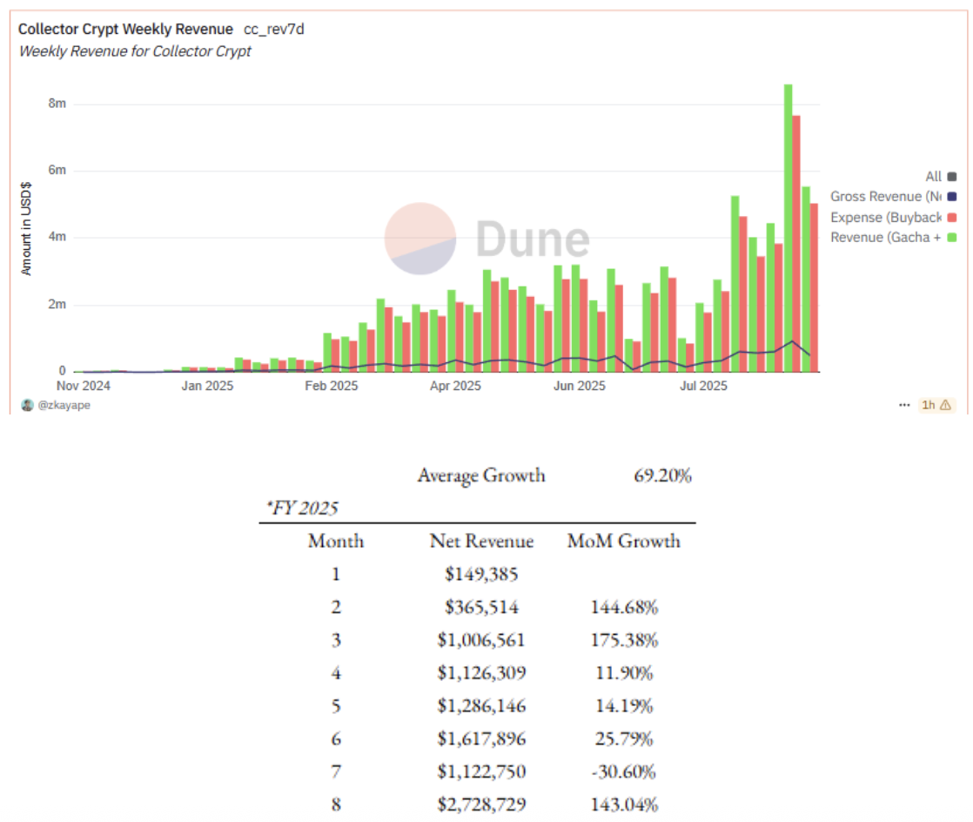This screenshot has height=822, width=973.
Task: Open the @zkayape author profile link
Action: click(x=64, y=405)
